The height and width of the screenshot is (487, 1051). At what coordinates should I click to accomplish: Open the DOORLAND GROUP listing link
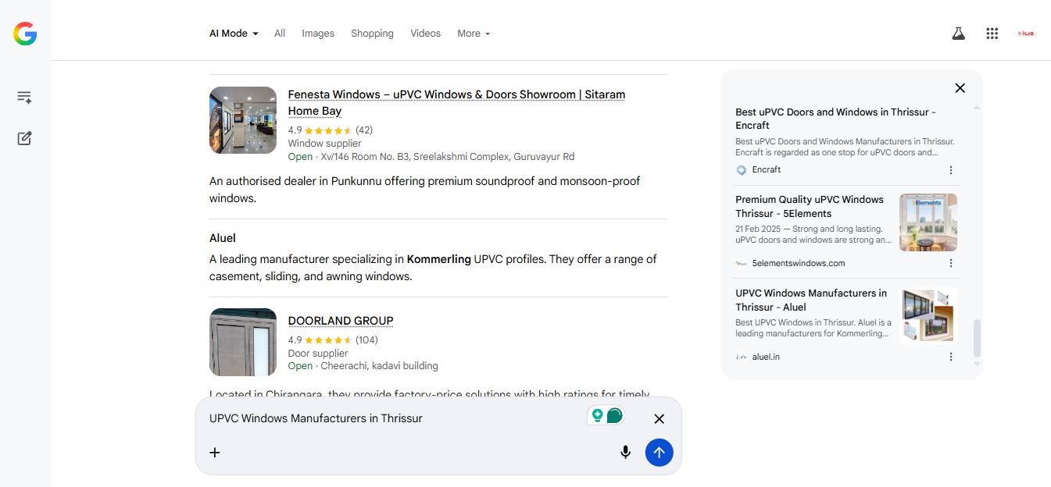pyautogui.click(x=341, y=321)
